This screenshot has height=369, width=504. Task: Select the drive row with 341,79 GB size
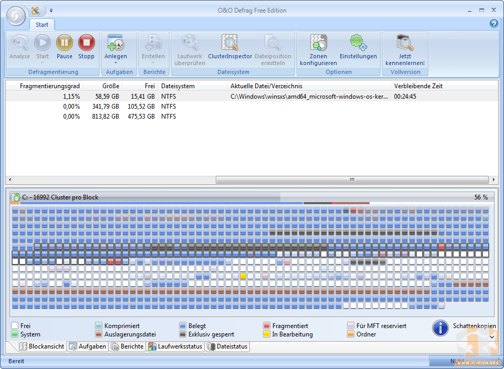251,107
